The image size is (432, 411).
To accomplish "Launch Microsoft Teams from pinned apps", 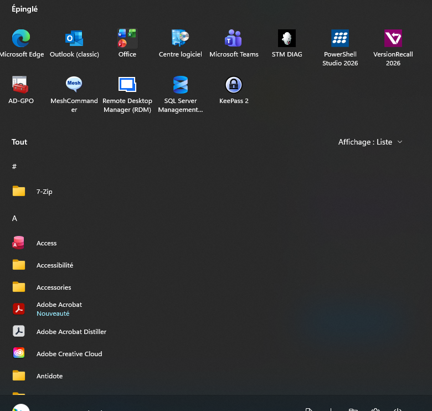I will (x=234, y=44).
